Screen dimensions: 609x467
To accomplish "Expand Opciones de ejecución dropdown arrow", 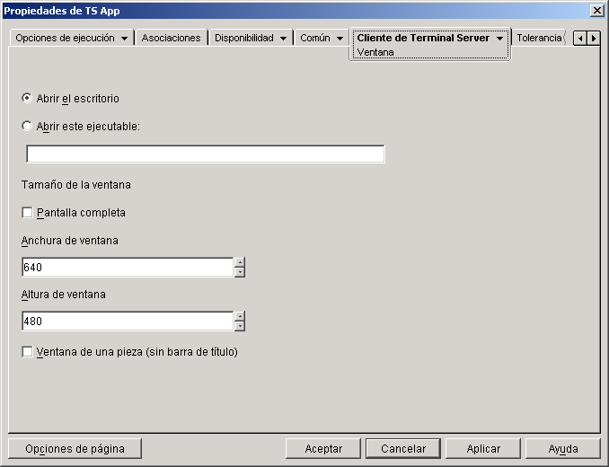I will coord(124,39).
